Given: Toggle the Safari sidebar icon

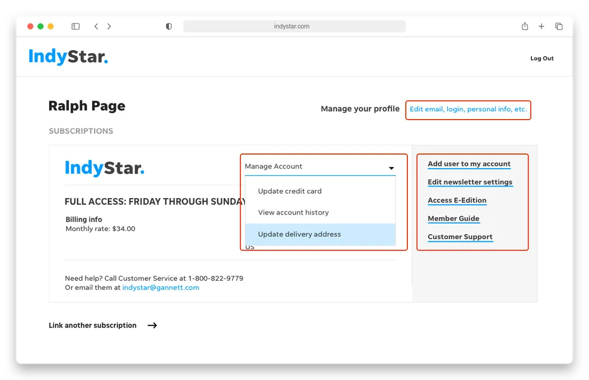Looking at the screenshot, I should (x=75, y=26).
